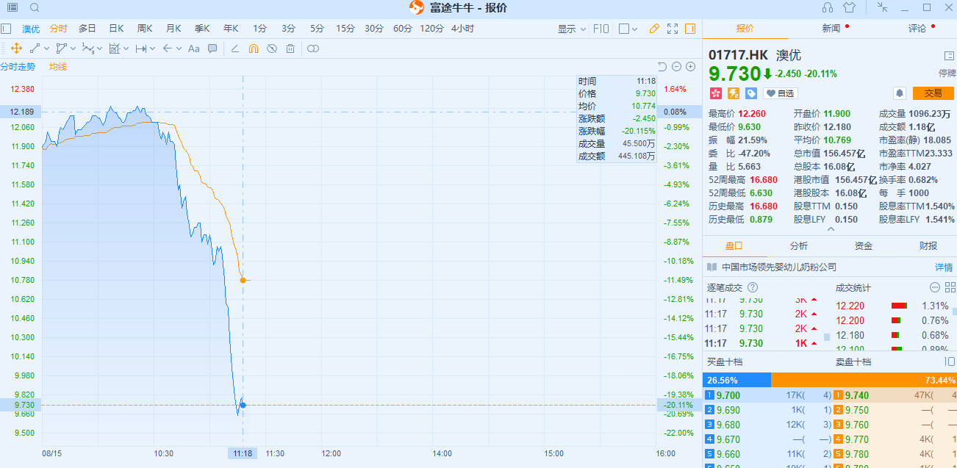This screenshot has width=957, height=468.
Task: Select the text annotation Aa tool
Action: pos(194,48)
